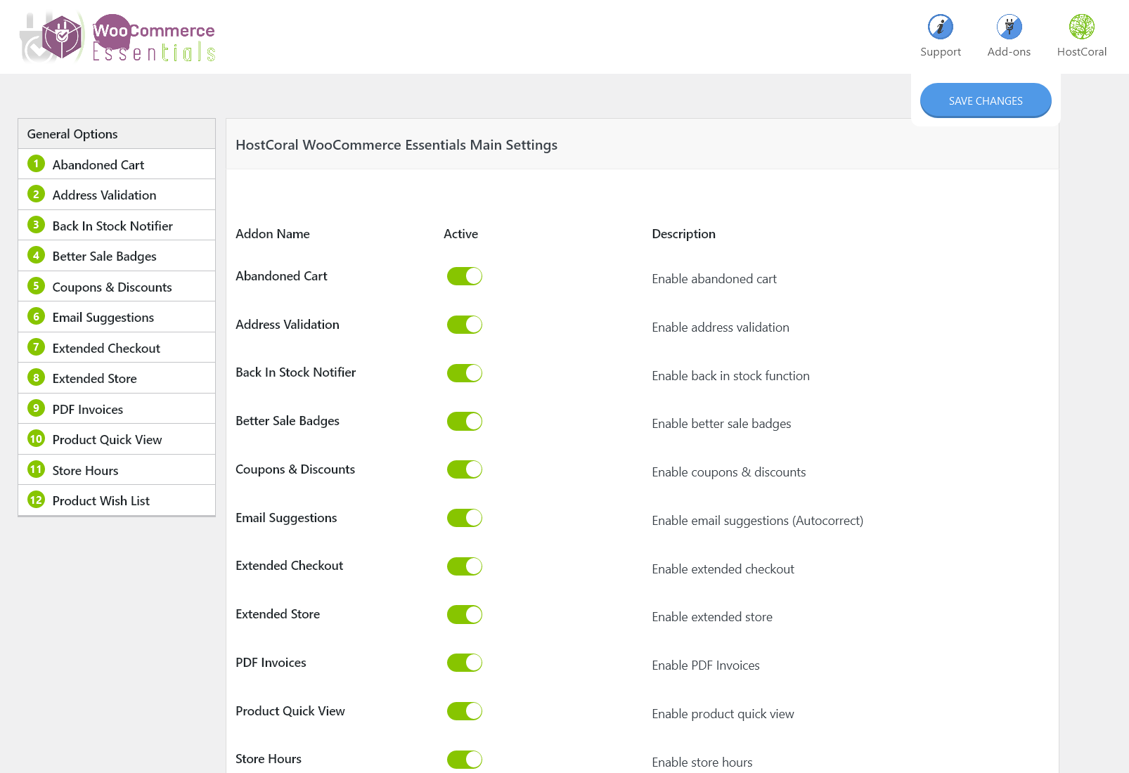Toggle the Store Hours addon switch

(464, 760)
